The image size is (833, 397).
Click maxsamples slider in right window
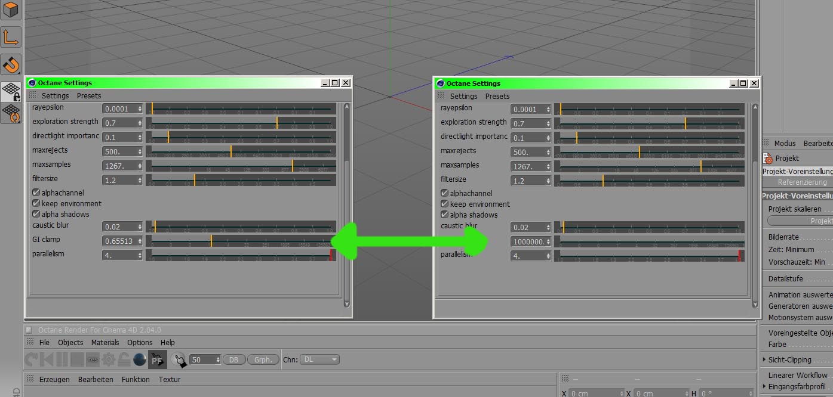[x=650, y=166]
